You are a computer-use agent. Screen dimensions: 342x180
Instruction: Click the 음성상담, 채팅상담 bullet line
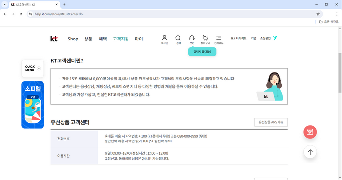[140, 87]
